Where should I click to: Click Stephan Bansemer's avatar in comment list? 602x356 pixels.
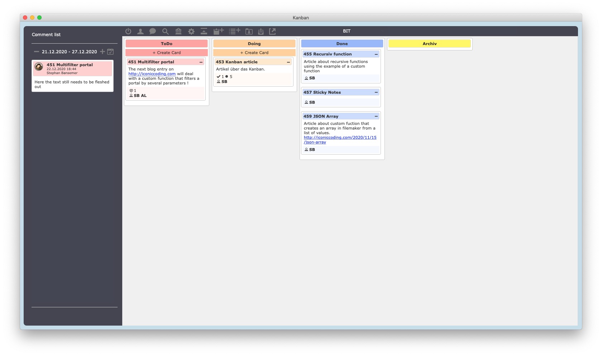click(x=39, y=67)
